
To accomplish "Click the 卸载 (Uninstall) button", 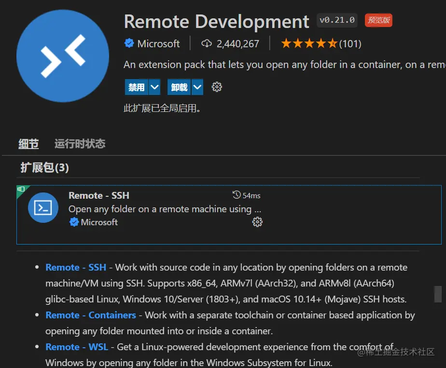I will click(x=179, y=87).
